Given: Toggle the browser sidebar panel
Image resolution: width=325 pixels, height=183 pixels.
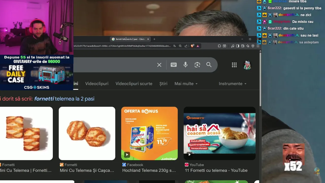Looking at the screenshot, I should (x=238, y=46).
